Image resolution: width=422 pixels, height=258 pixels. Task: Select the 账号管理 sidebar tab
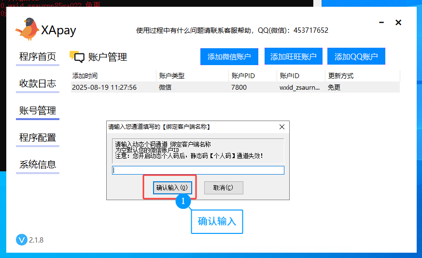38,111
